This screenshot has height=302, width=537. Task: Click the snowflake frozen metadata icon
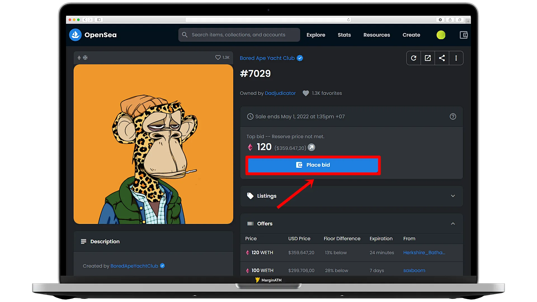(85, 58)
